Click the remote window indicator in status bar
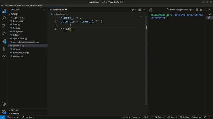 pos(3,117)
